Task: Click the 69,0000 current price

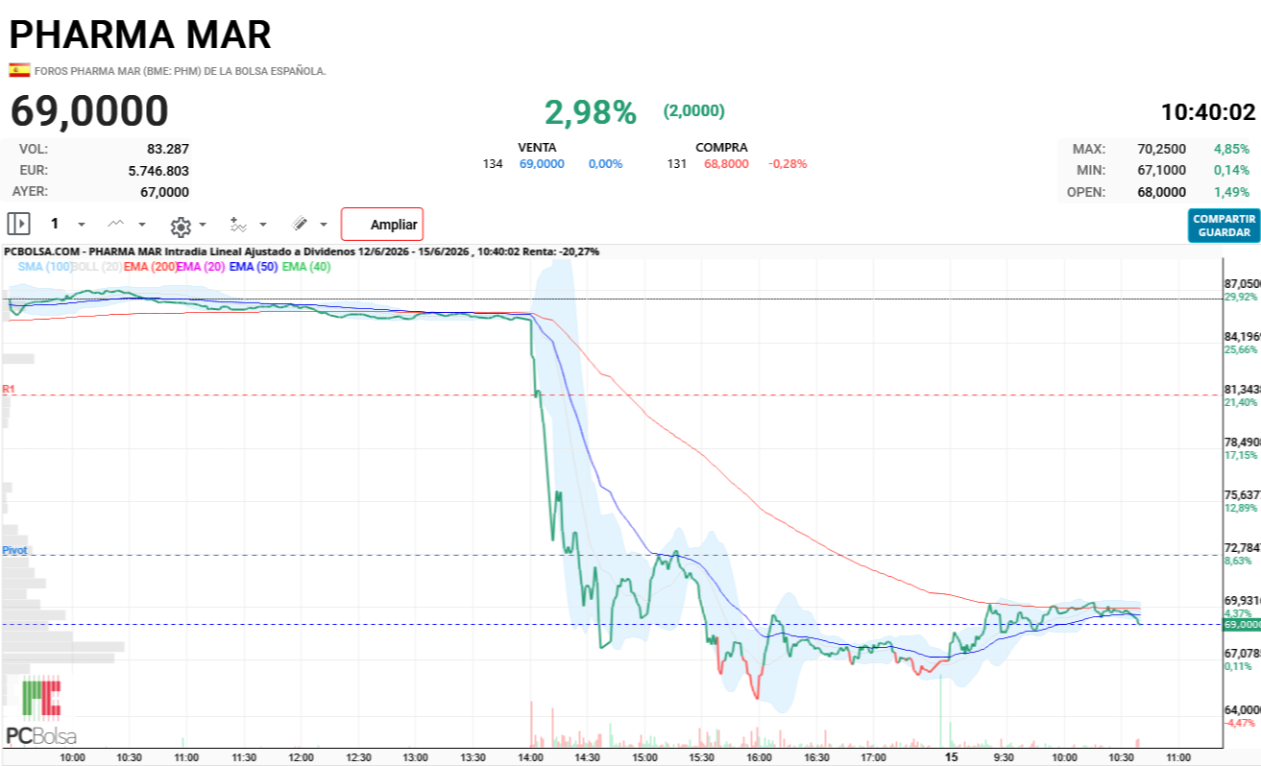Action: (89, 112)
